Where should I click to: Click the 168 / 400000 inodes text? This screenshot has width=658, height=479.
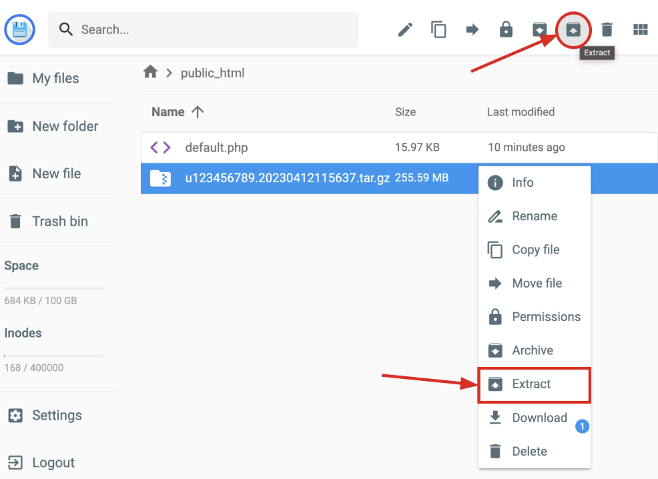point(33,368)
